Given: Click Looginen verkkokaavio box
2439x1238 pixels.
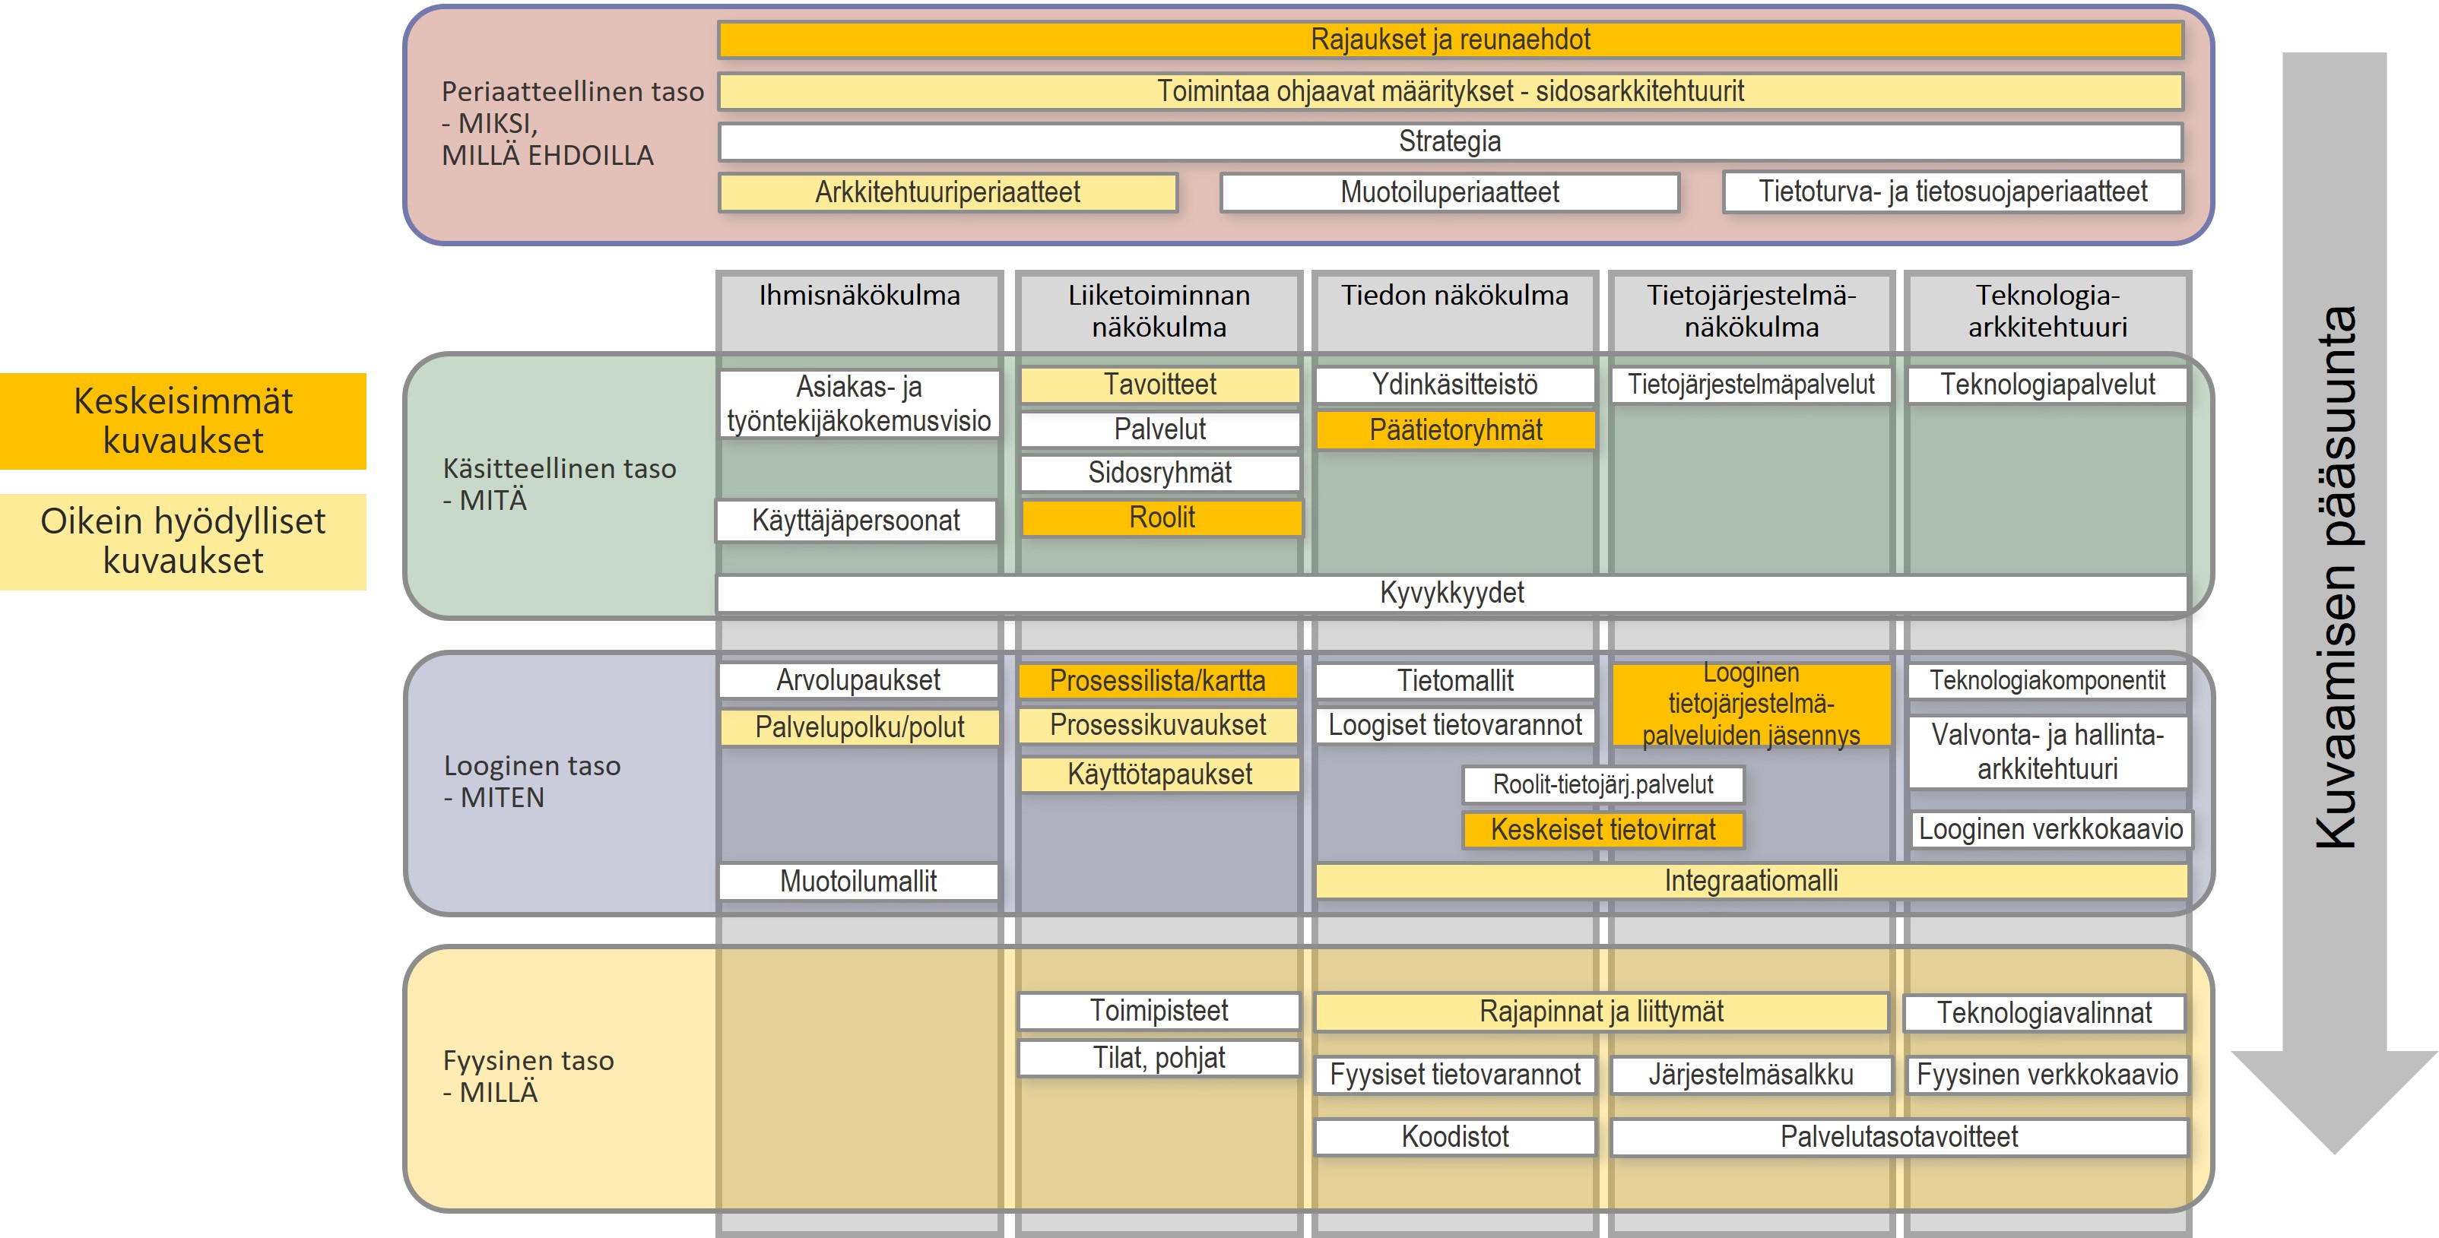Looking at the screenshot, I should 2050,830.
